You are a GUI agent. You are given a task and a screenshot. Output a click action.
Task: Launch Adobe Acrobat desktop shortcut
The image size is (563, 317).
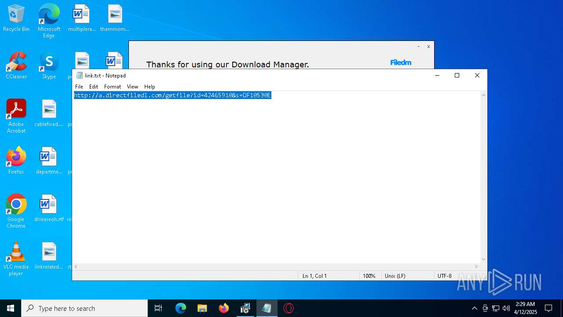(x=16, y=116)
